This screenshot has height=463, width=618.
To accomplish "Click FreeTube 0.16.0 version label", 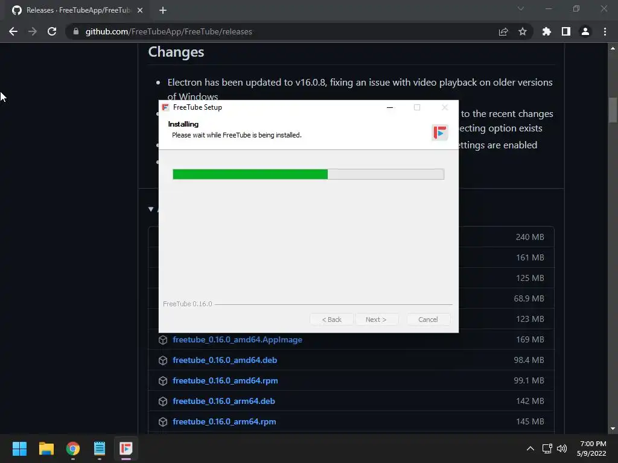I will tap(188, 304).
